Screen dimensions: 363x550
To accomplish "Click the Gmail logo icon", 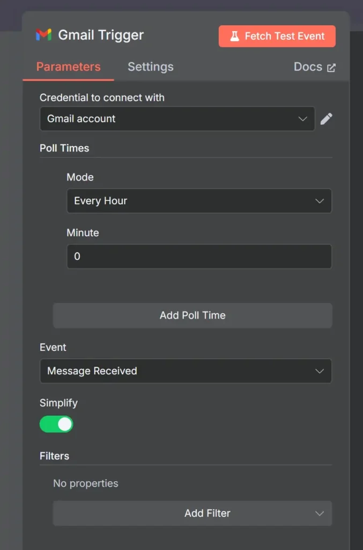I will point(43,35).
